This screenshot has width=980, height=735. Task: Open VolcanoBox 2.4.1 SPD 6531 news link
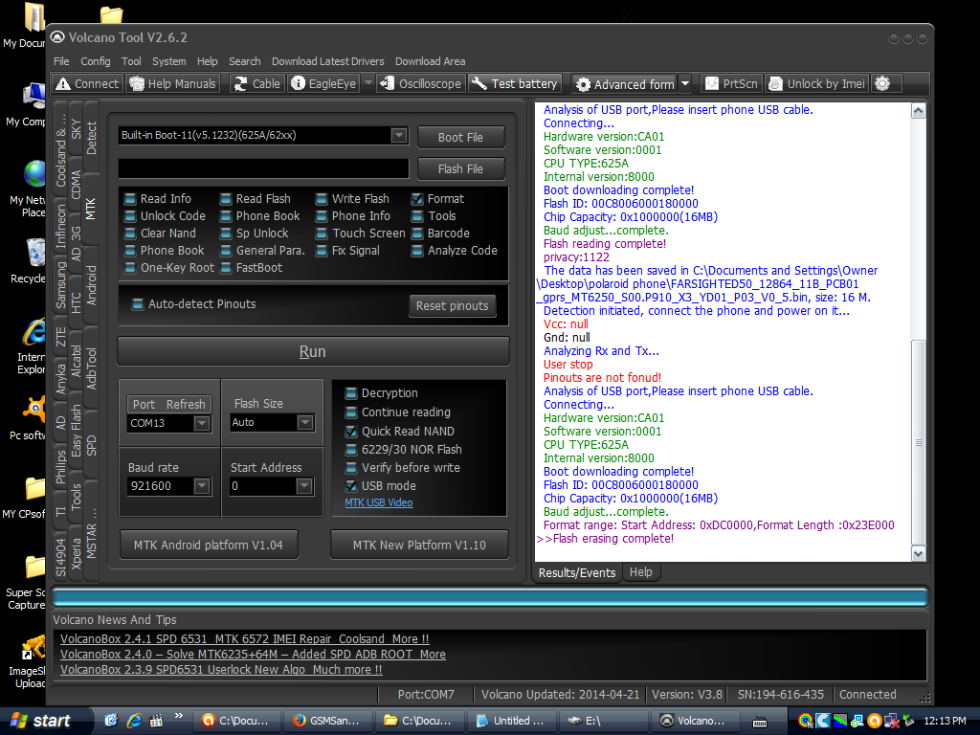click(x=244, y=638)
